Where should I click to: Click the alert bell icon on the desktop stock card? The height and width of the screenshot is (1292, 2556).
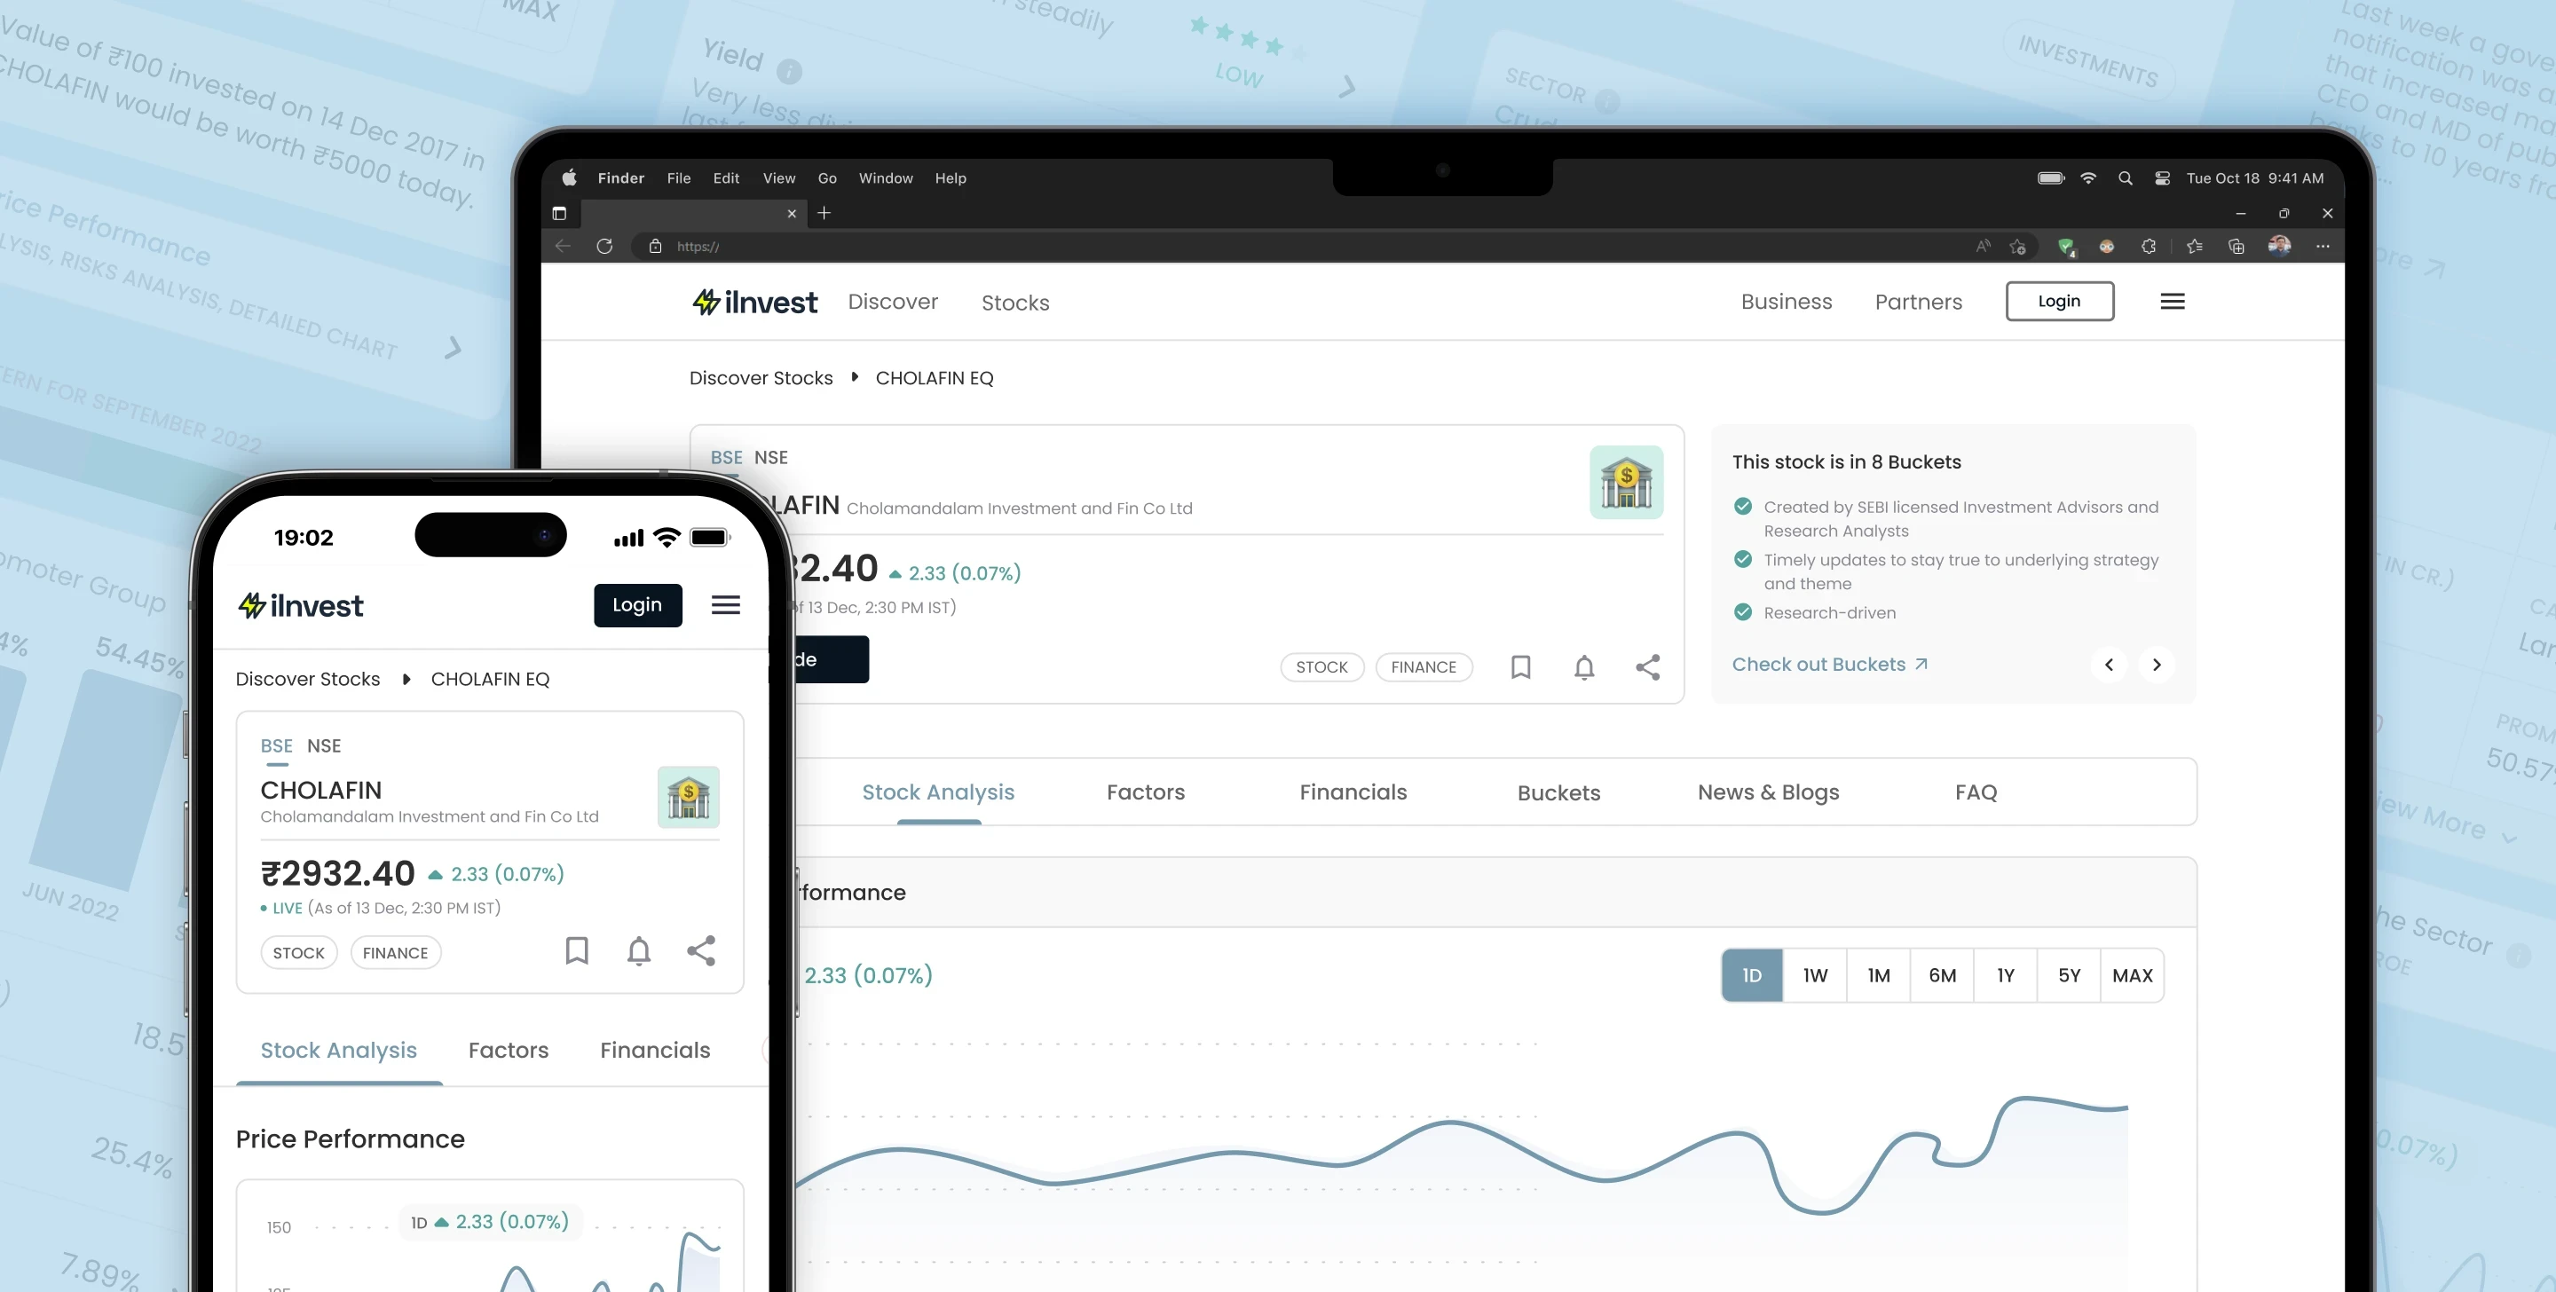point(1583,666)
